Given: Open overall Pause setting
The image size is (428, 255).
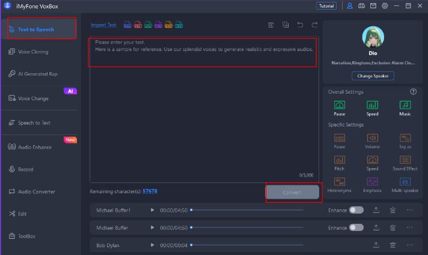Looking at the screenshot, I should click(339, 108).
